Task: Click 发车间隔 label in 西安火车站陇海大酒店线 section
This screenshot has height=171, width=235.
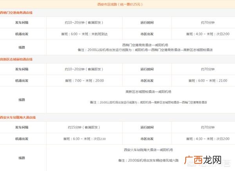Action: (x=22, y=127)
